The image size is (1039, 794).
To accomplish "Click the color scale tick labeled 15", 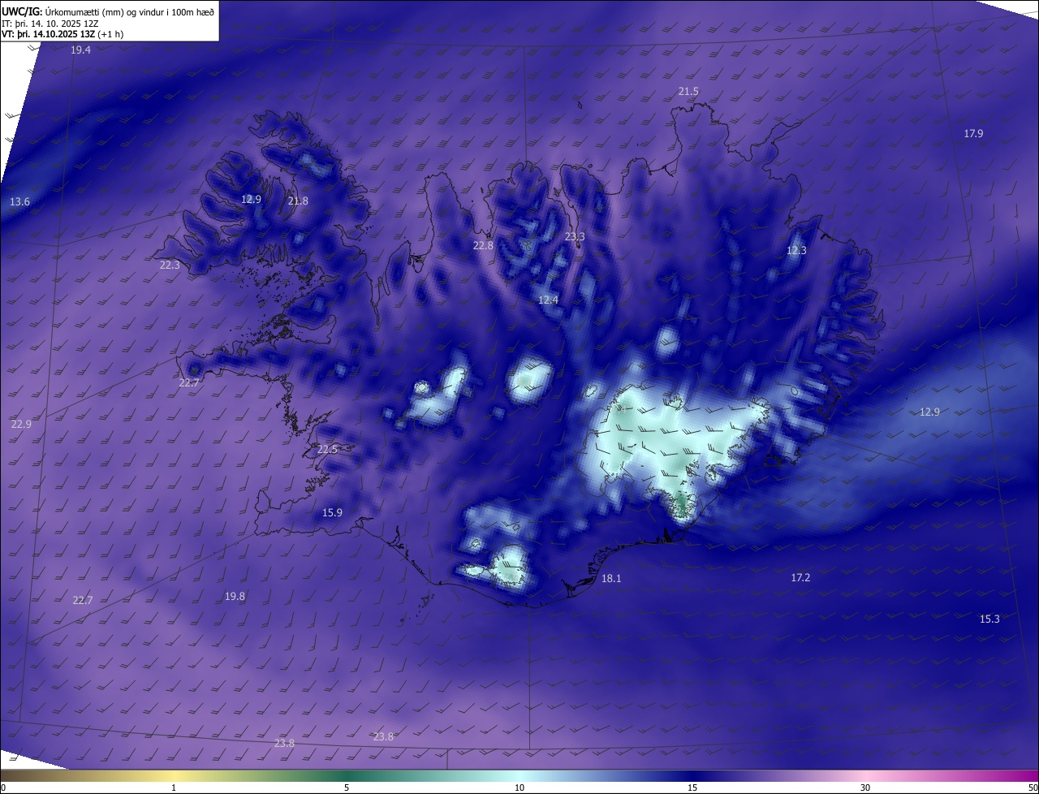I will [692, 788].
